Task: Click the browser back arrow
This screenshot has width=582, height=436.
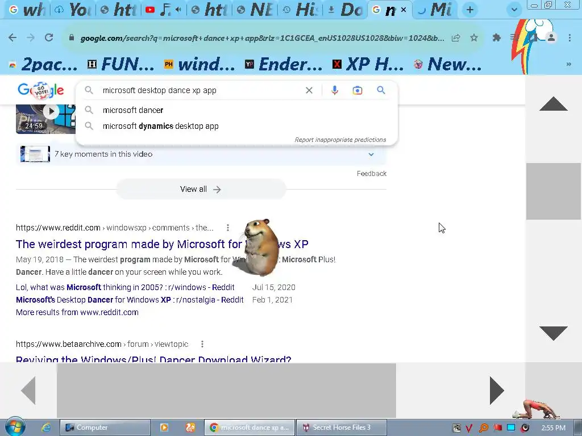Action: [x=13, y=37]
